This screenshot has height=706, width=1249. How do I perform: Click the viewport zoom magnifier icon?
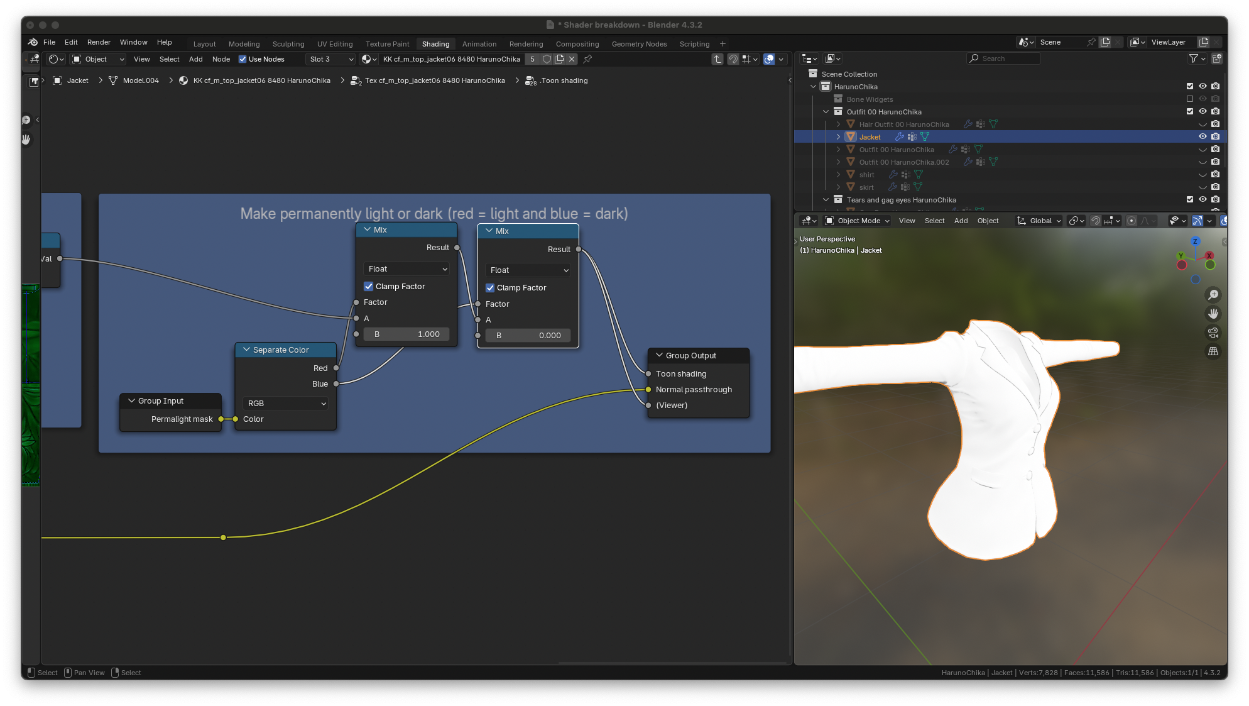1213,295
